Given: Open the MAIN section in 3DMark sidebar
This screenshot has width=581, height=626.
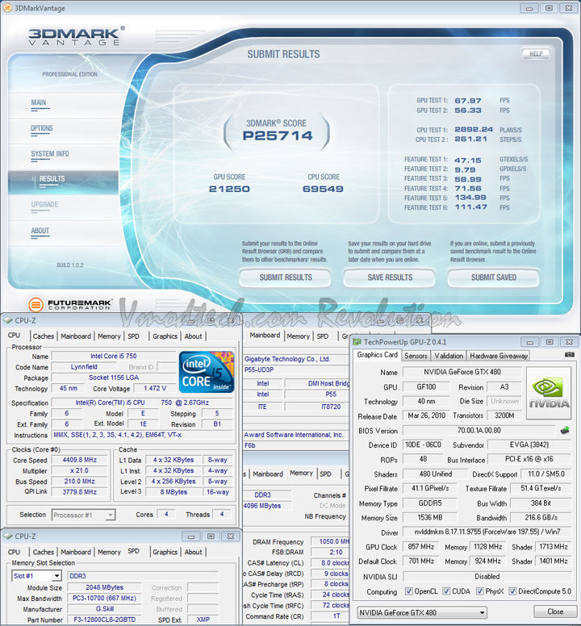Looking at the screenshot, I should click(x=39, y=102).
